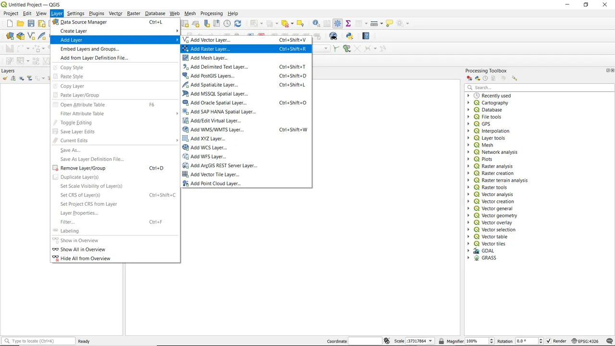Open the Statistical Summary sigma icon
This screenshot has height=346, width=615.
348,23
